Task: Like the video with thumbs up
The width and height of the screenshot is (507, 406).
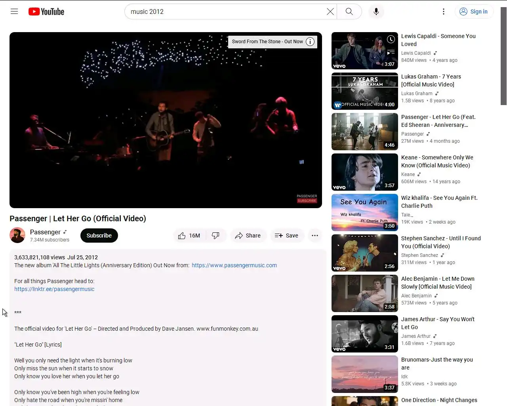Action: click(189, 236)
